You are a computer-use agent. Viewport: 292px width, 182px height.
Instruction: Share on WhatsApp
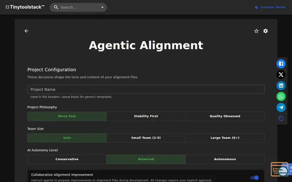[x=281, y=96]
